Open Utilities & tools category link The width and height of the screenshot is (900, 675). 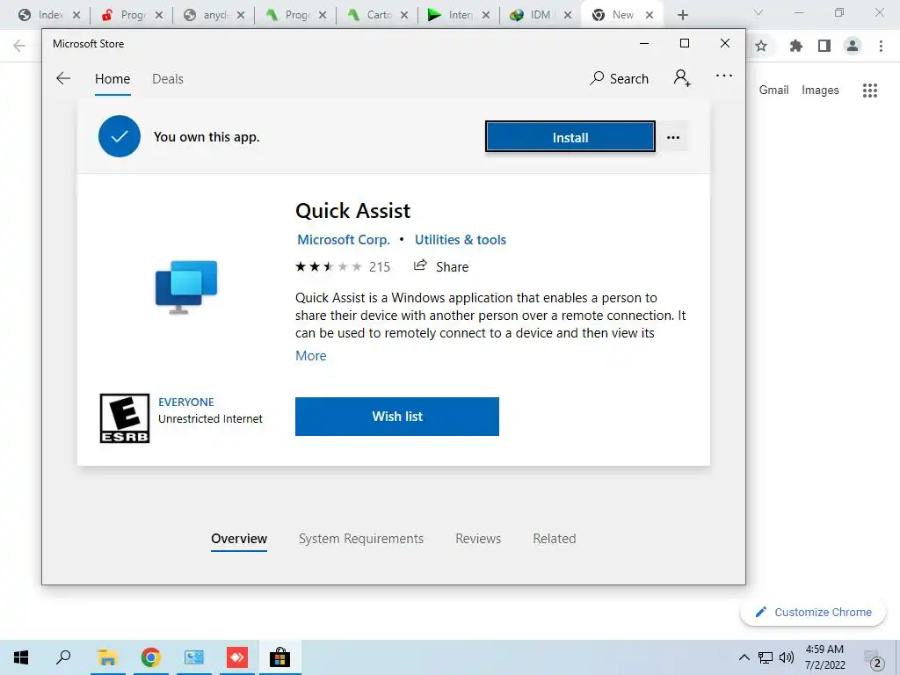[x=461, y=239]
